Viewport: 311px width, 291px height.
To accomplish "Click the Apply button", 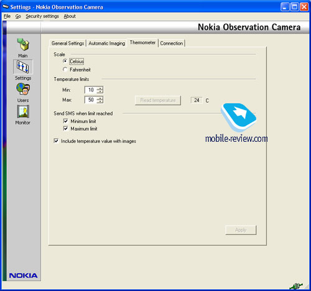I will 241,230.
